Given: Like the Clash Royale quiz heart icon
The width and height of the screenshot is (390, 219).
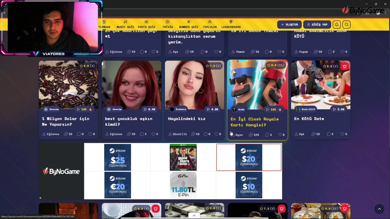Looking at the screenshot, I should 279,135.
